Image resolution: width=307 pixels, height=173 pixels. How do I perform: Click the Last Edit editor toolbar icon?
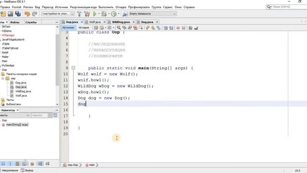(96, 28)
